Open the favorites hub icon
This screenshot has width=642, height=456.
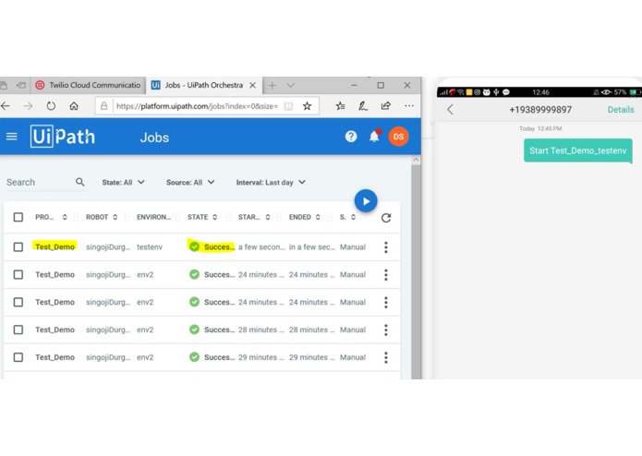coord(340,106)
